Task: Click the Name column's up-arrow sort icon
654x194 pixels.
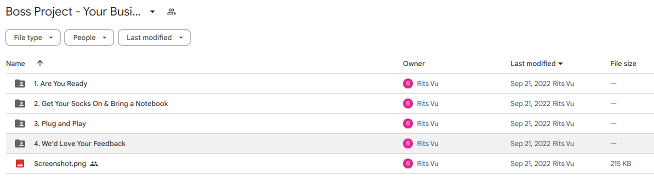Action: tap(40, 63)
